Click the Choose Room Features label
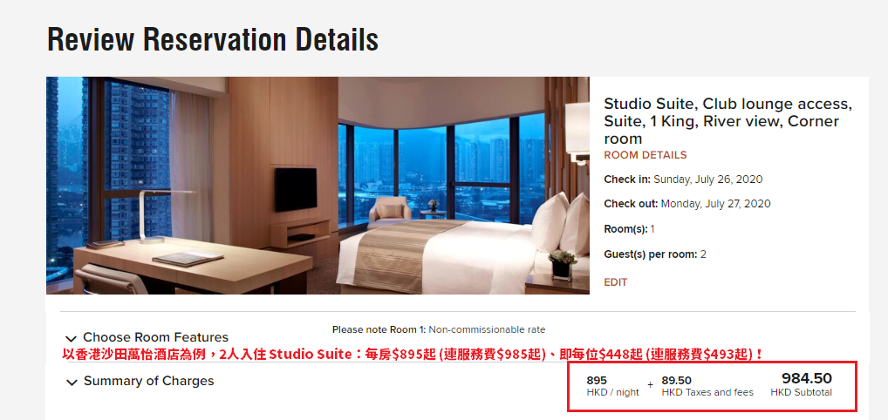Viewport: 888px width, 420px height. click(x=156, y=337)
